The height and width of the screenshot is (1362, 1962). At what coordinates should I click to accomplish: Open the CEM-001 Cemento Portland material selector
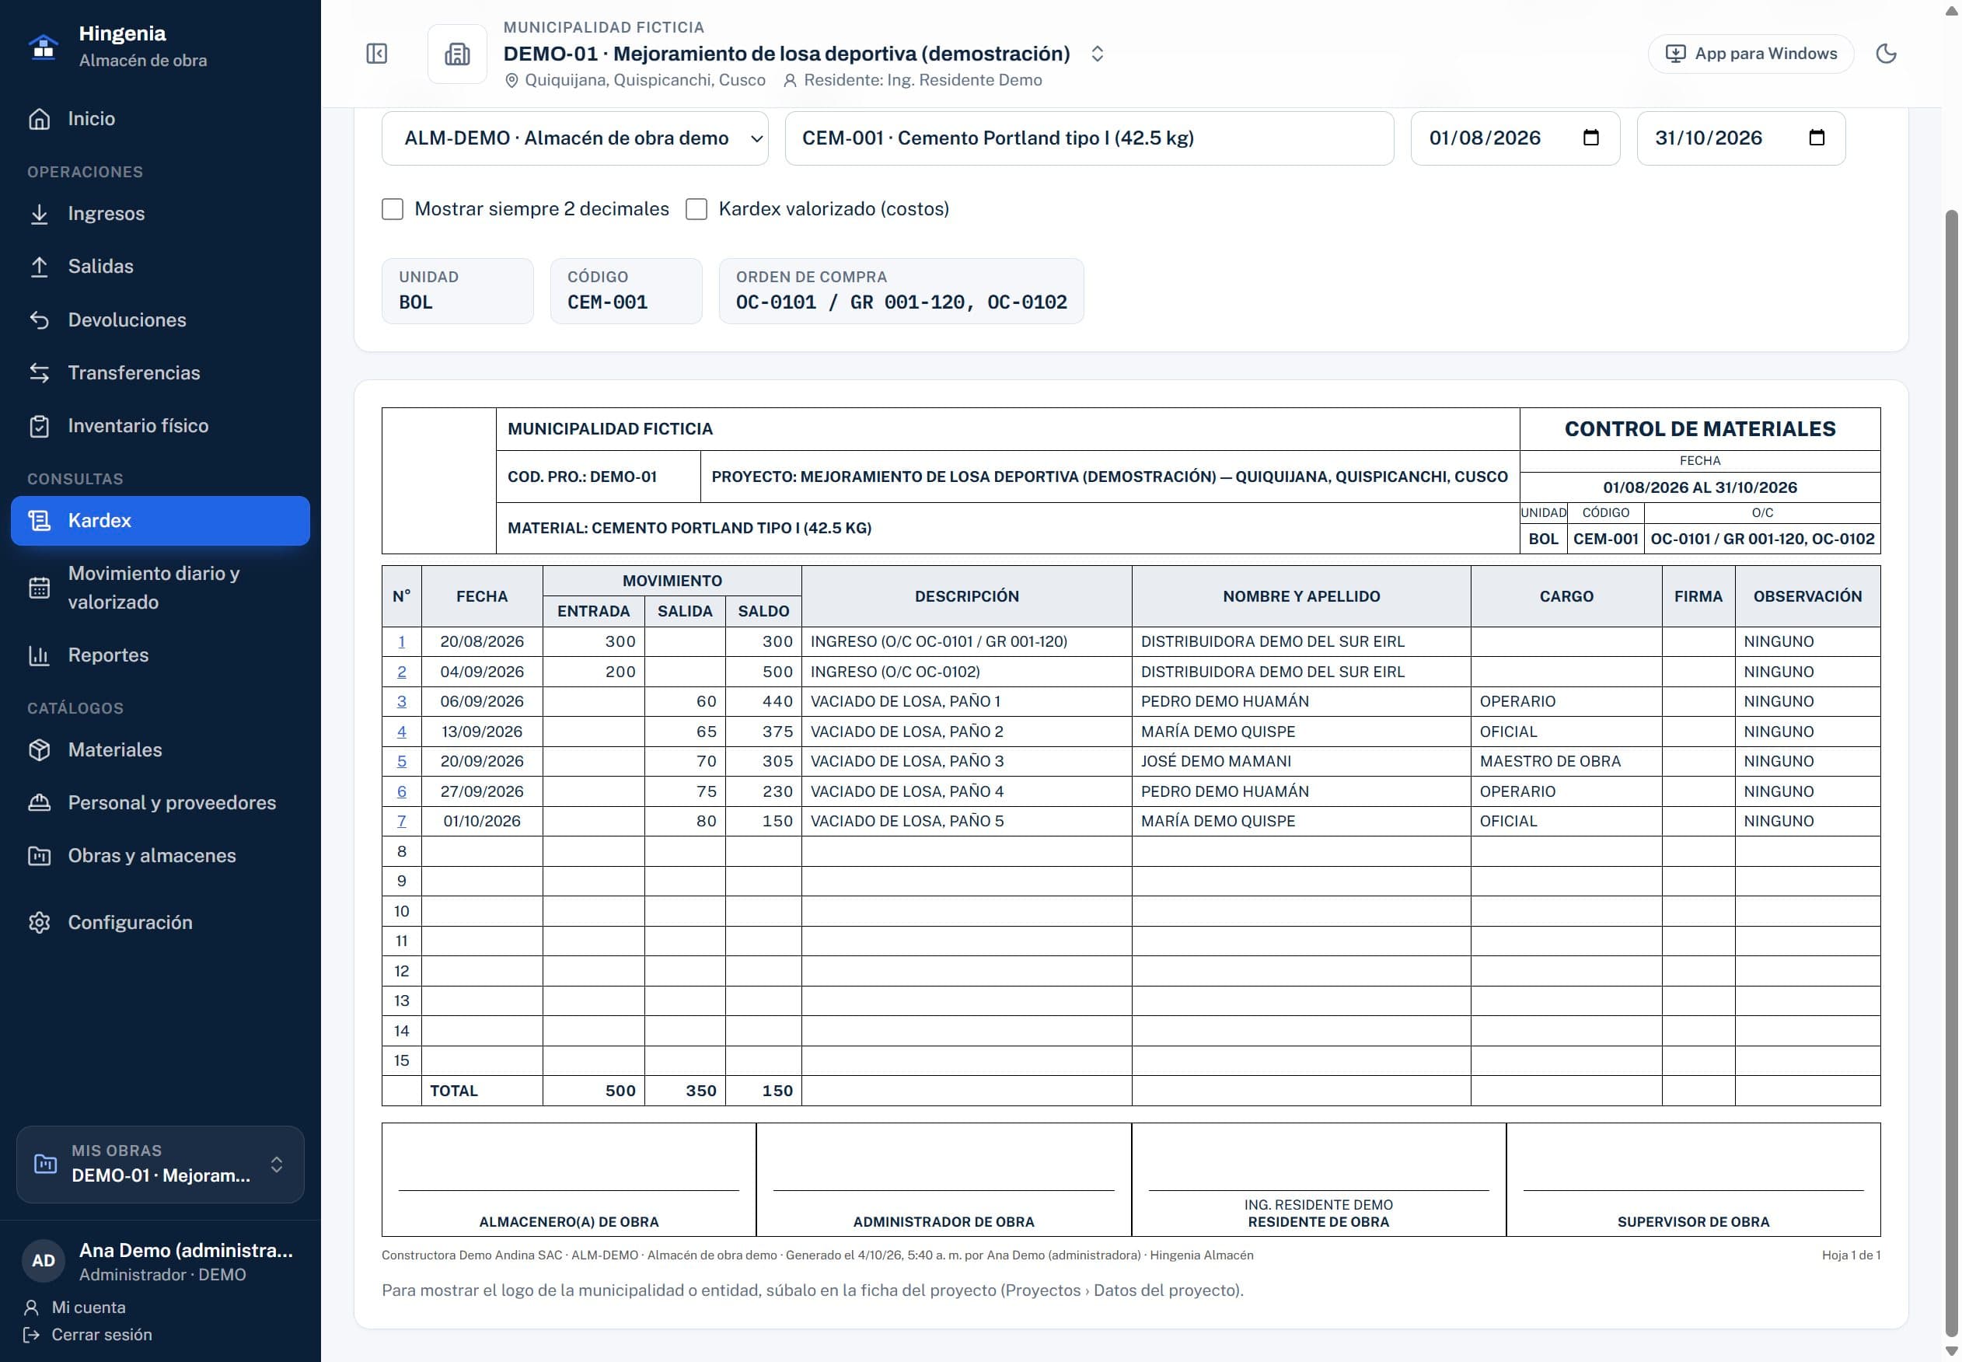pyautogui.click(x=1089, y=138)
